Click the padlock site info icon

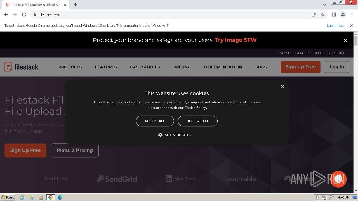35,15
